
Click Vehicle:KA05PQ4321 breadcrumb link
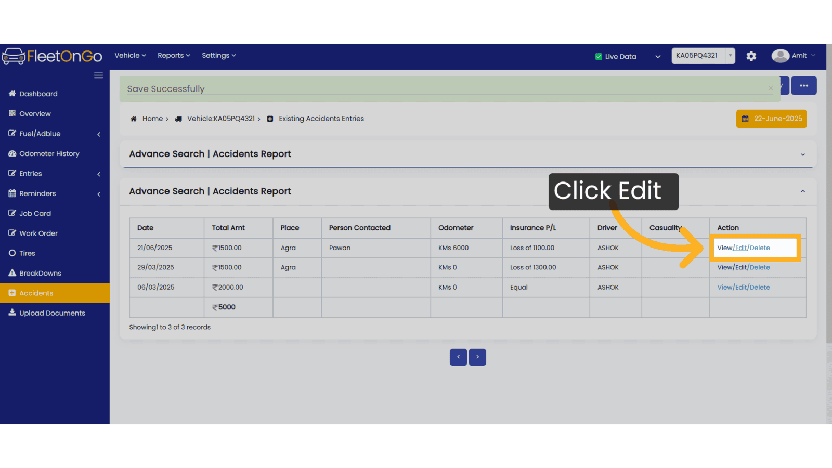tap(221, 119)
